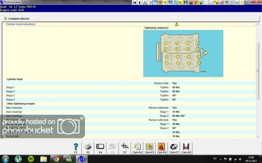The height and width of the screenshot is (163, 262).
Task: Open Google Chrome from the taskbar
Action: click(x=56, y=159)
